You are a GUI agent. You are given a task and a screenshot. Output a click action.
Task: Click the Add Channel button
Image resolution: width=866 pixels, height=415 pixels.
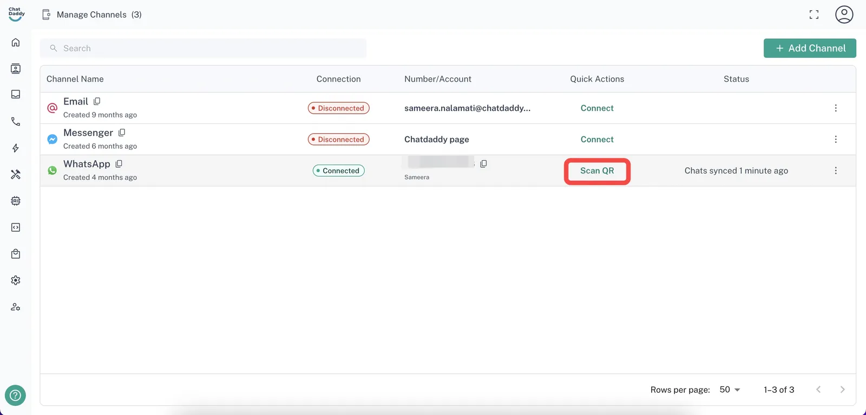(x=810, y=48)
